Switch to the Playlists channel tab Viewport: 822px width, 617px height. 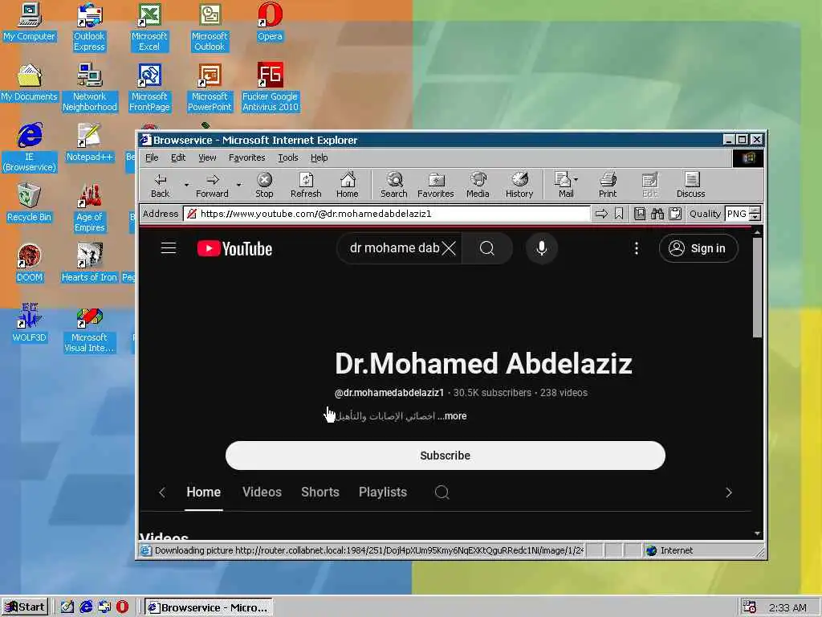[x=383, y=492]
